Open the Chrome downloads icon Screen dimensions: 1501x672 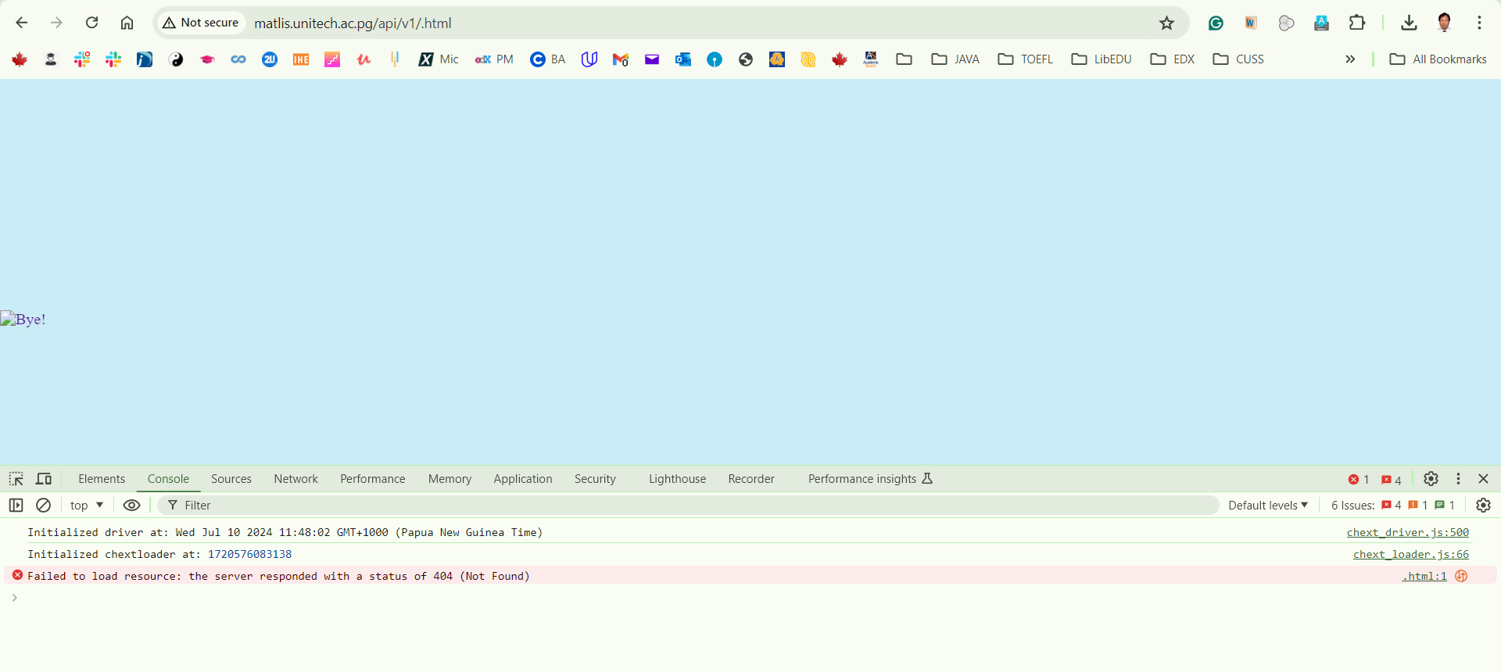point(1409,23)
